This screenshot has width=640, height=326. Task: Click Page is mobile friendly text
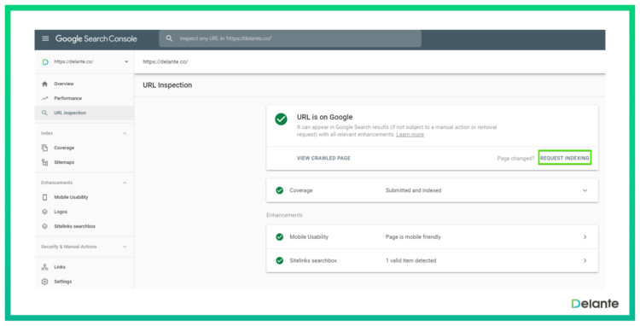[x=413, y=237]
